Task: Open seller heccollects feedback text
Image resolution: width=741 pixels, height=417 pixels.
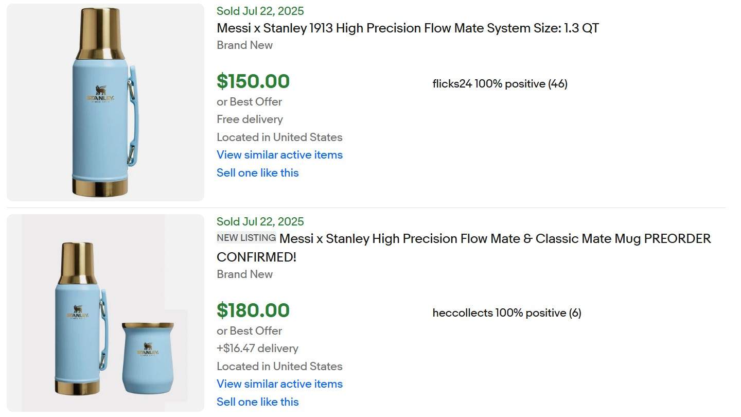Action: (x=507, y=313)
